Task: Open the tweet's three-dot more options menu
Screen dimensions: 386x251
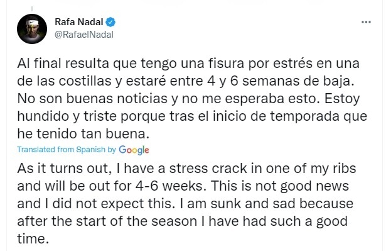Action: (366, 22)
